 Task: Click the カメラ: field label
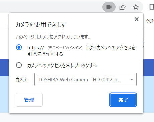(x=22, y=80)
